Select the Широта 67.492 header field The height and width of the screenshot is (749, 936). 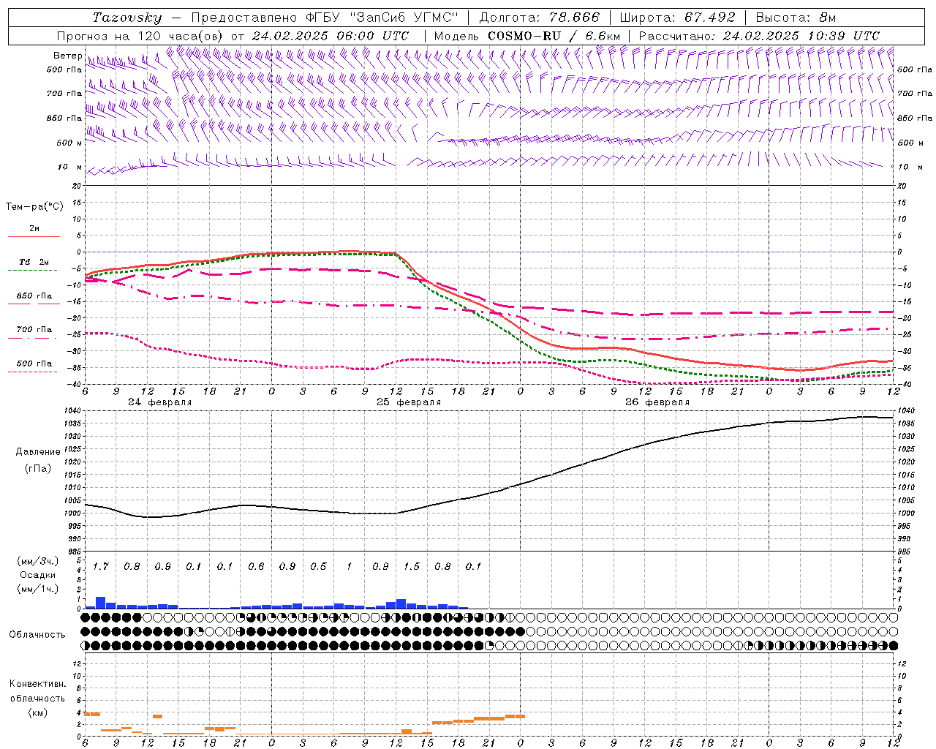point(678,18)
